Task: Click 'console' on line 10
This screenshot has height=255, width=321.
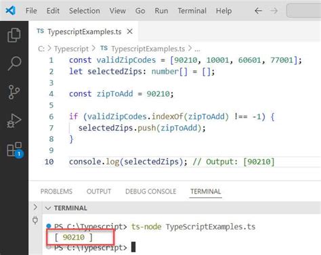Action: coord(85,162)
